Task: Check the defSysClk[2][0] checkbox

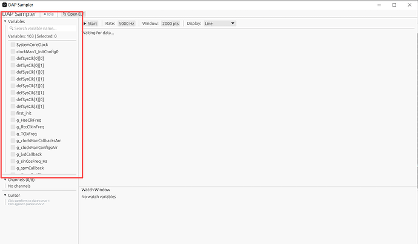Action: [13, 85]
